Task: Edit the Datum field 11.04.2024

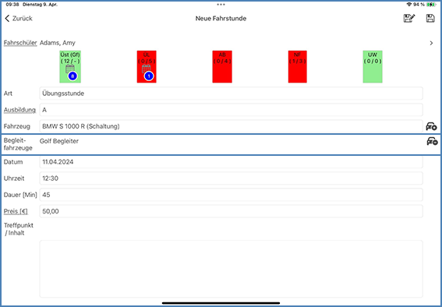Action: coord(231,162)
